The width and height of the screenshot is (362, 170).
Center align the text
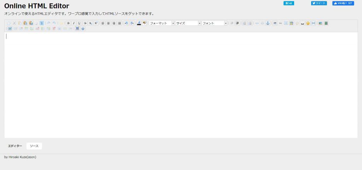coord(108,23)
